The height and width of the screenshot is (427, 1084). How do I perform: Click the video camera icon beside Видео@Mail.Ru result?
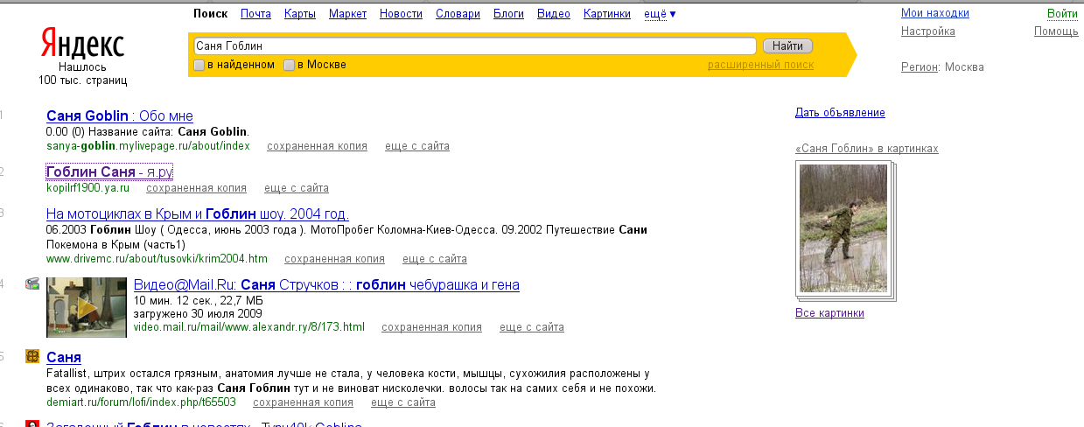(x=32, y=283)
